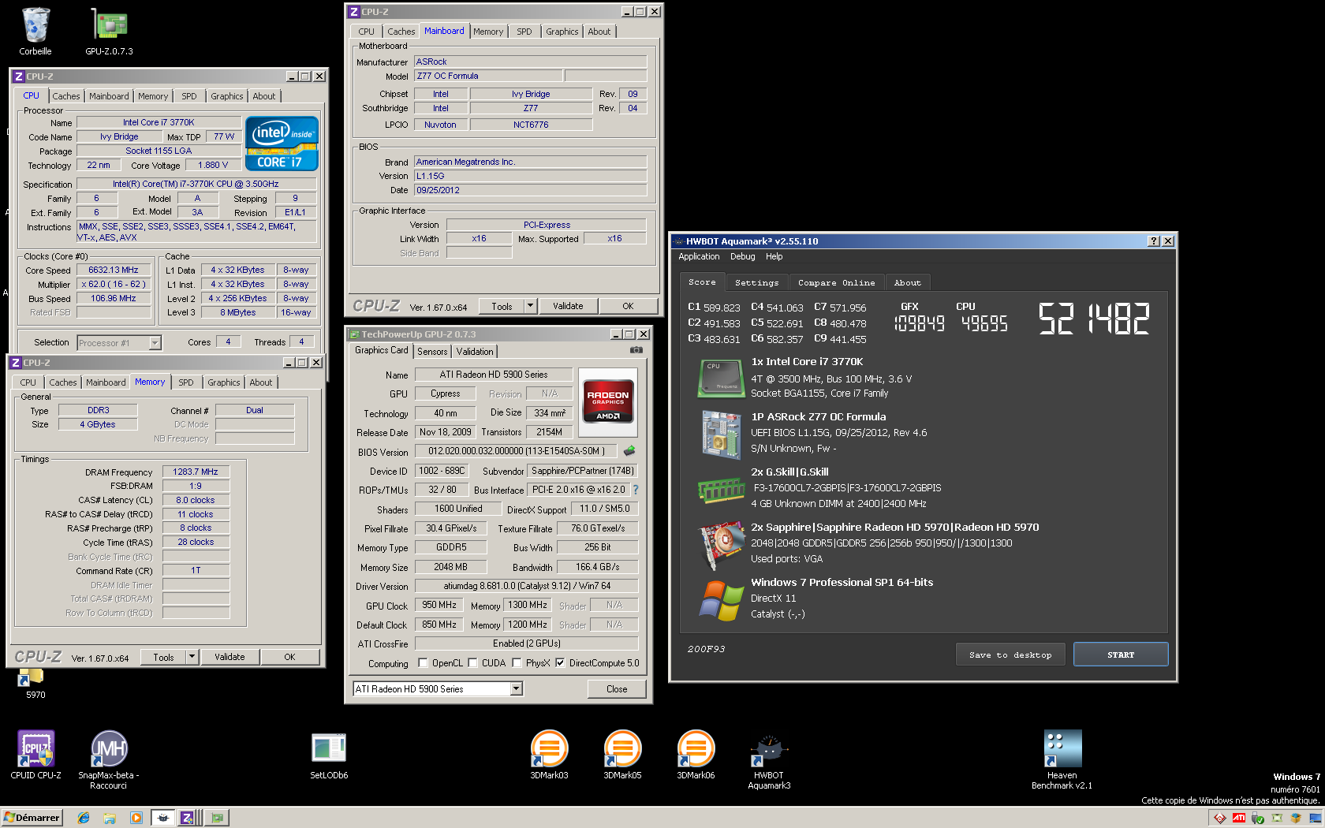Click the GPU Clock 950 MHz field

point(439,605)
